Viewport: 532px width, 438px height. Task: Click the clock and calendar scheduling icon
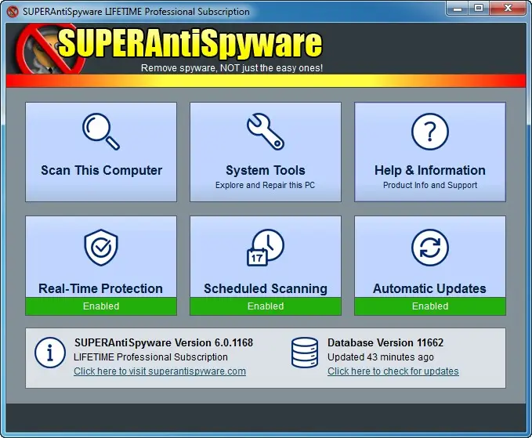[x=266, y=248]
